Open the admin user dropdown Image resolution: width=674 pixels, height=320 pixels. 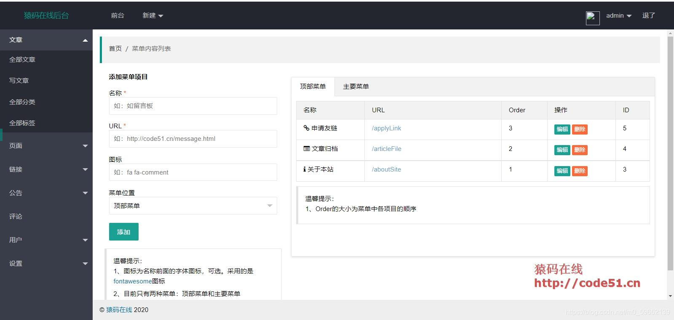point(618,16)
